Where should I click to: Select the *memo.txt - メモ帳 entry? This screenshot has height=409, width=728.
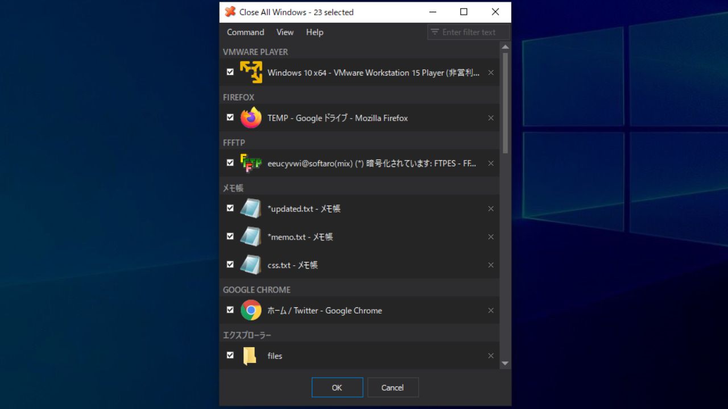coord(359,237)
